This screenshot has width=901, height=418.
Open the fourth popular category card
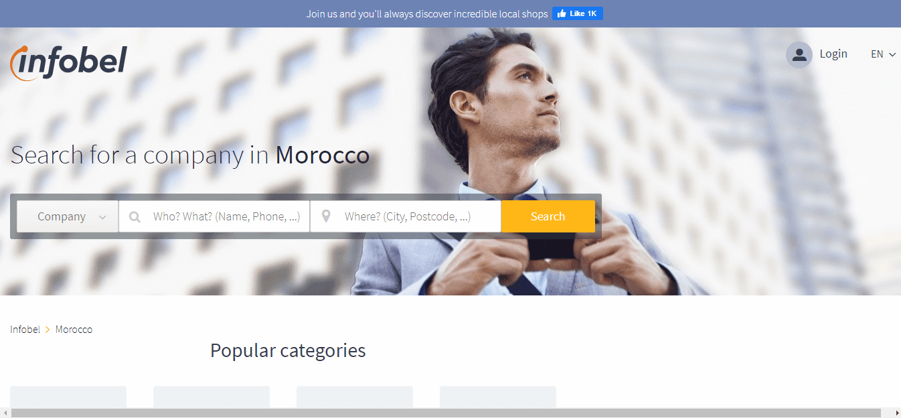[x=498, y=397]
